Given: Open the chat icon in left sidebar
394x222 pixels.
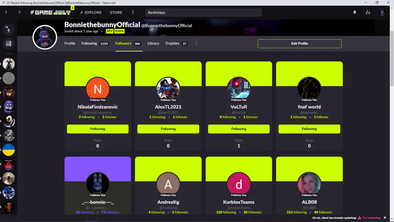Looking at the screenshot, I should [9, 29].
